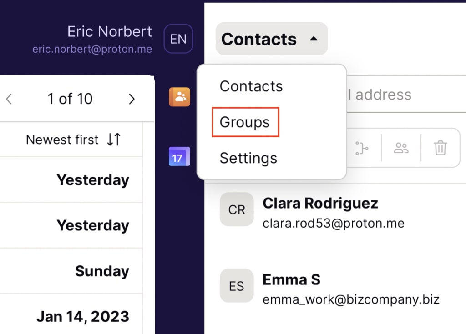Screen dimensions: 466x334
Task: Open the second Yesterday message row
Action: (x=71, y=226)
